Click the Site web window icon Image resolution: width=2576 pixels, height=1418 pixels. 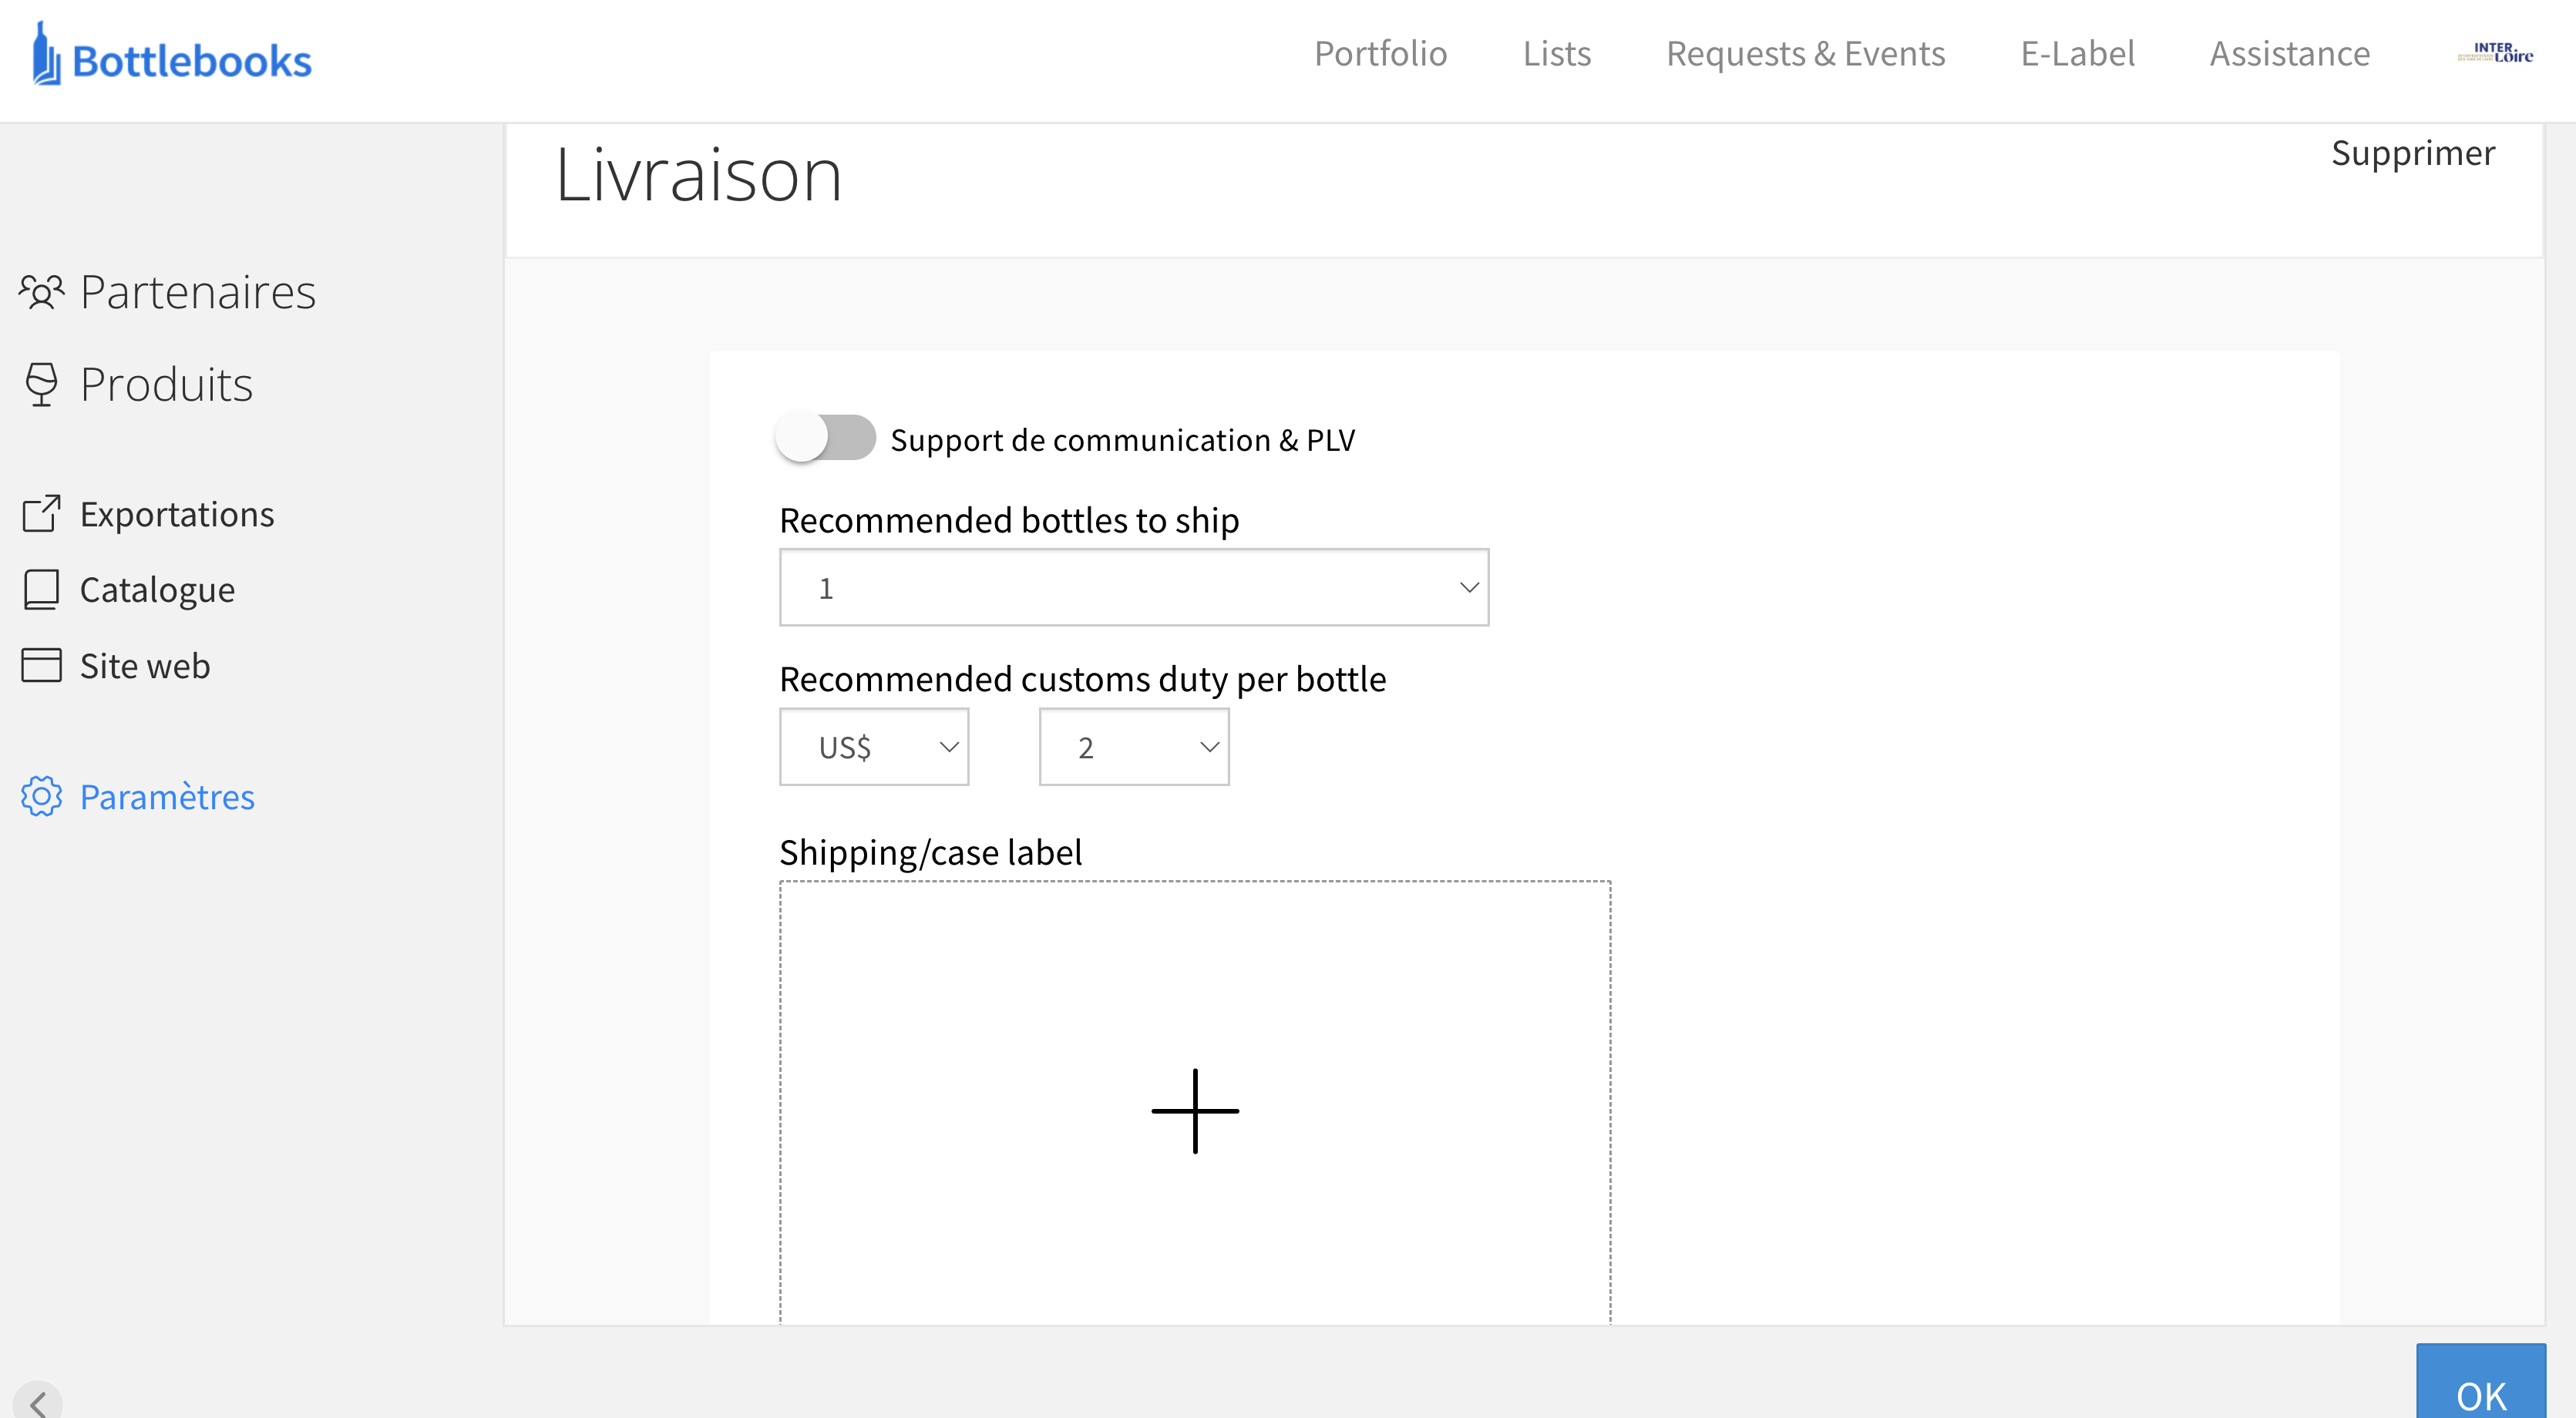point(41,666)
